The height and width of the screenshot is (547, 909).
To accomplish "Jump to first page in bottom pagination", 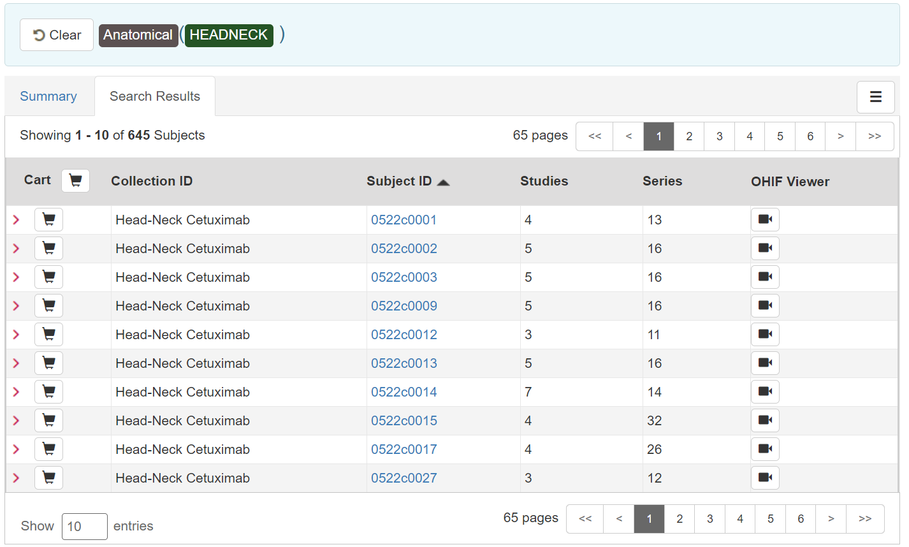I will [x=585, y=519].
